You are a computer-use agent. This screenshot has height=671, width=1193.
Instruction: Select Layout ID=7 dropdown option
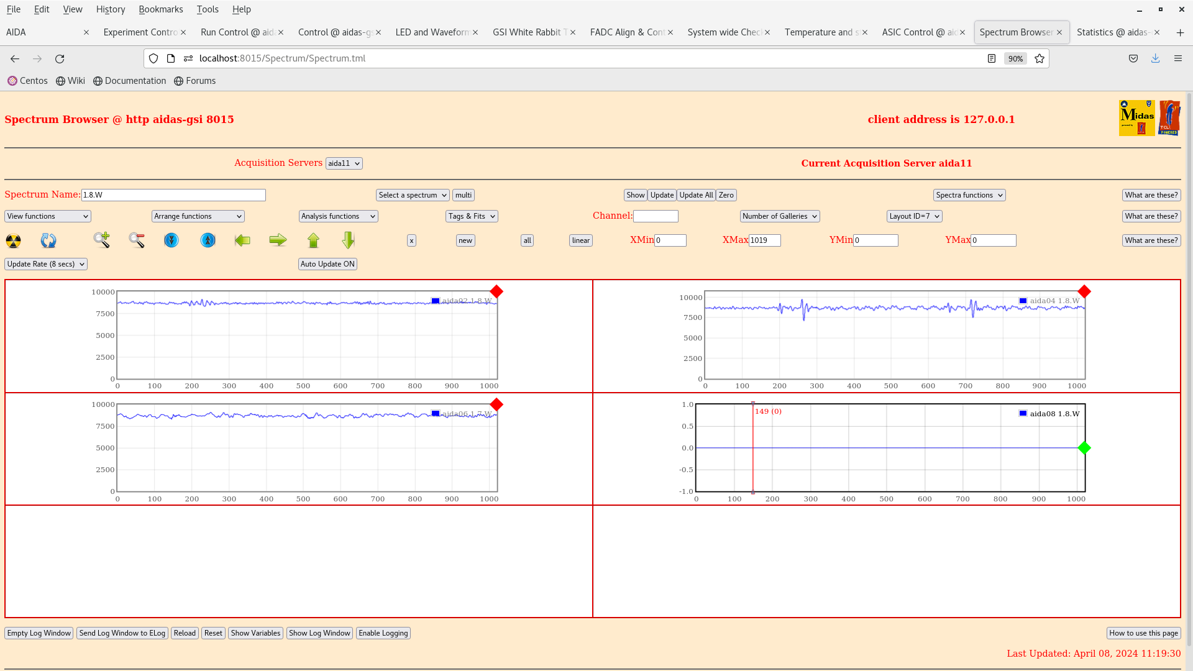point(915,216)
